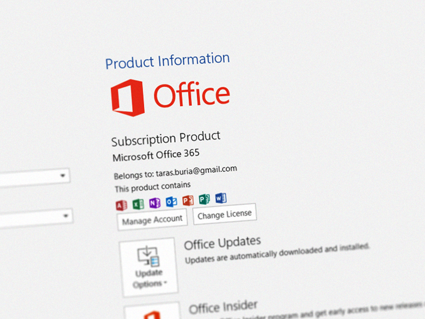Click the Access app icon
425x319 pixels.
click(122, 205)
